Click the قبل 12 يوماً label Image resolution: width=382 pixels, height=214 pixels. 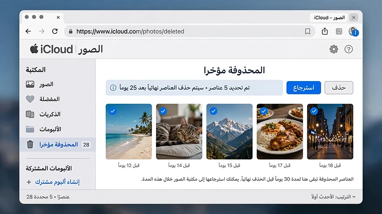128,165
